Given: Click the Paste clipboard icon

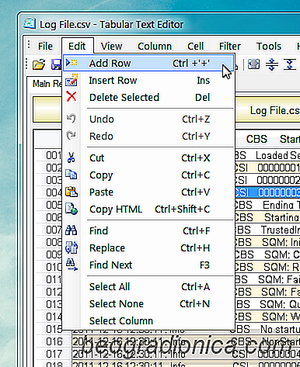Looking at the screenshot, I should click(72, 192).
